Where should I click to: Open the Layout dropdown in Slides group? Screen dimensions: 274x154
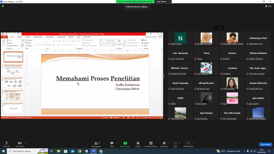pos(29,40)
